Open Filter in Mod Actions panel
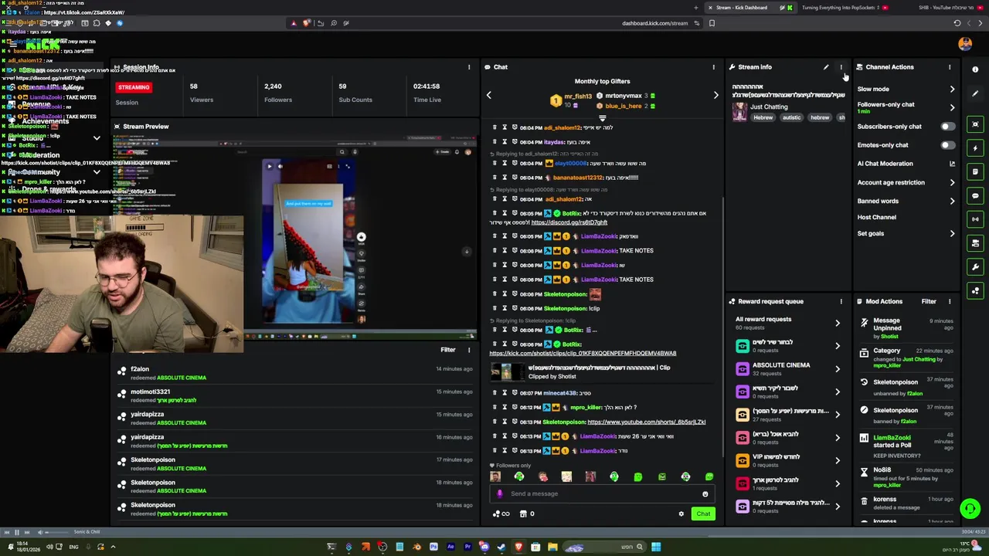989x556 pixels. (x=929, y=301)
